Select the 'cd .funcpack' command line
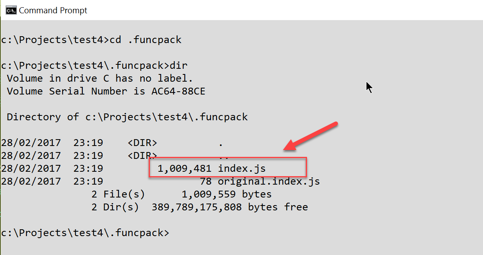Screen dimensions: 483x255 coord(91,40)
